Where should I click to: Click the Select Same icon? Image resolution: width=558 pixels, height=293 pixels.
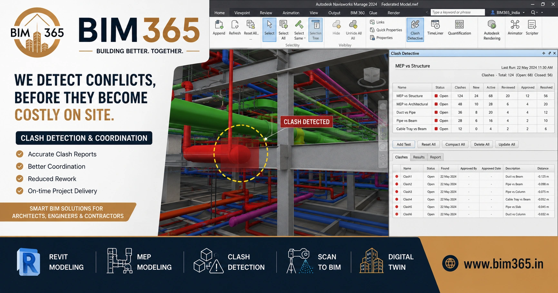point(299,24)
